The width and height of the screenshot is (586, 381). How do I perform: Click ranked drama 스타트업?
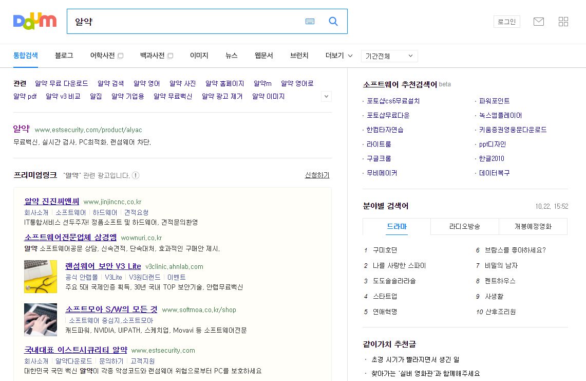point(385,296)
